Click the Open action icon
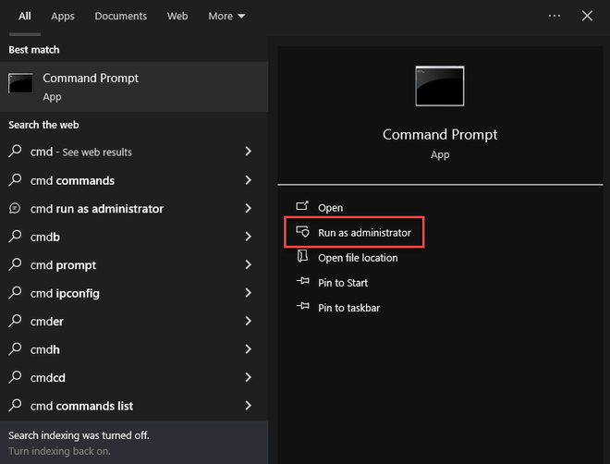This screenshot has height=464, width=610. (301, 208)
